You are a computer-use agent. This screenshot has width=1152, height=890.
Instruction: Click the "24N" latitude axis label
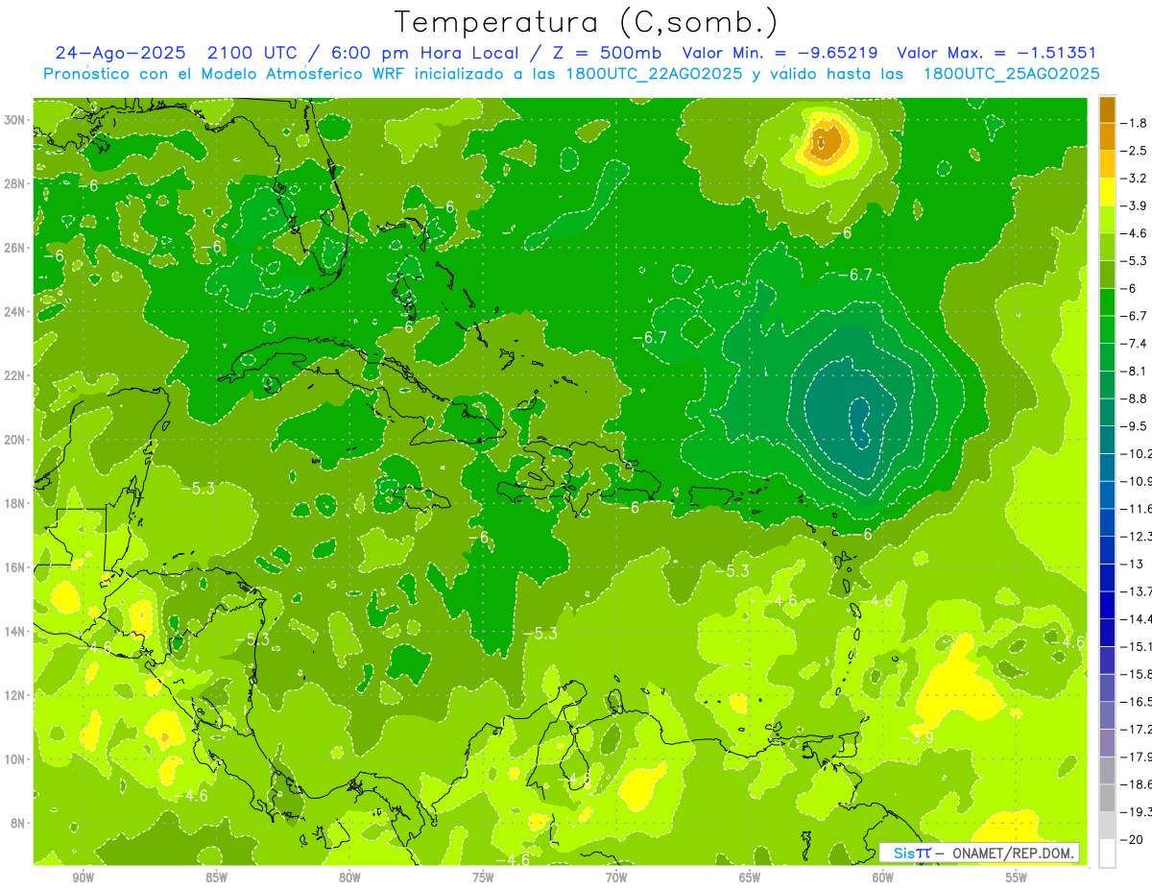(16, 312)
